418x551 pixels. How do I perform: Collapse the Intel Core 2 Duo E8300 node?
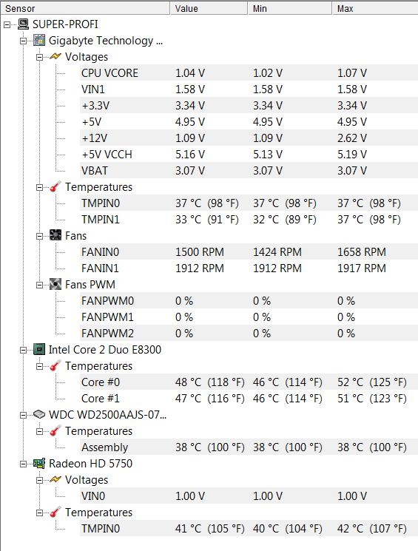(x=23, y=350)
